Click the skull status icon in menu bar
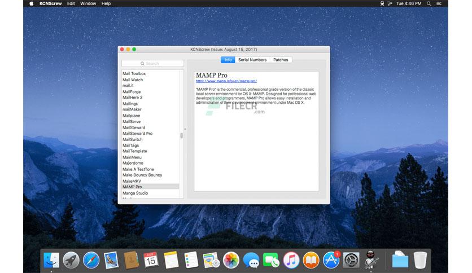Image resolution: width=472 pixels, height=273 pixels. tap(382, 3)
